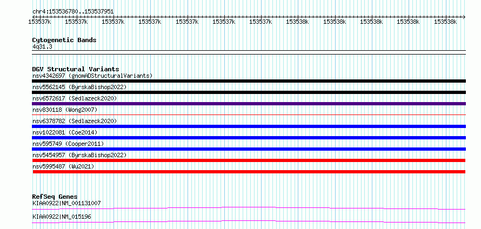Click the first 153538k ruler tick label
The height and width of the screenshot is (229, 481).
coord(298,22)
